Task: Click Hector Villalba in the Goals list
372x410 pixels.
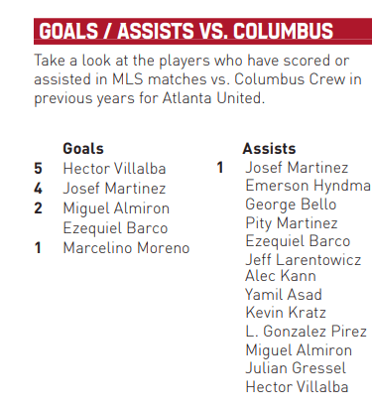Action: (114, 169)
